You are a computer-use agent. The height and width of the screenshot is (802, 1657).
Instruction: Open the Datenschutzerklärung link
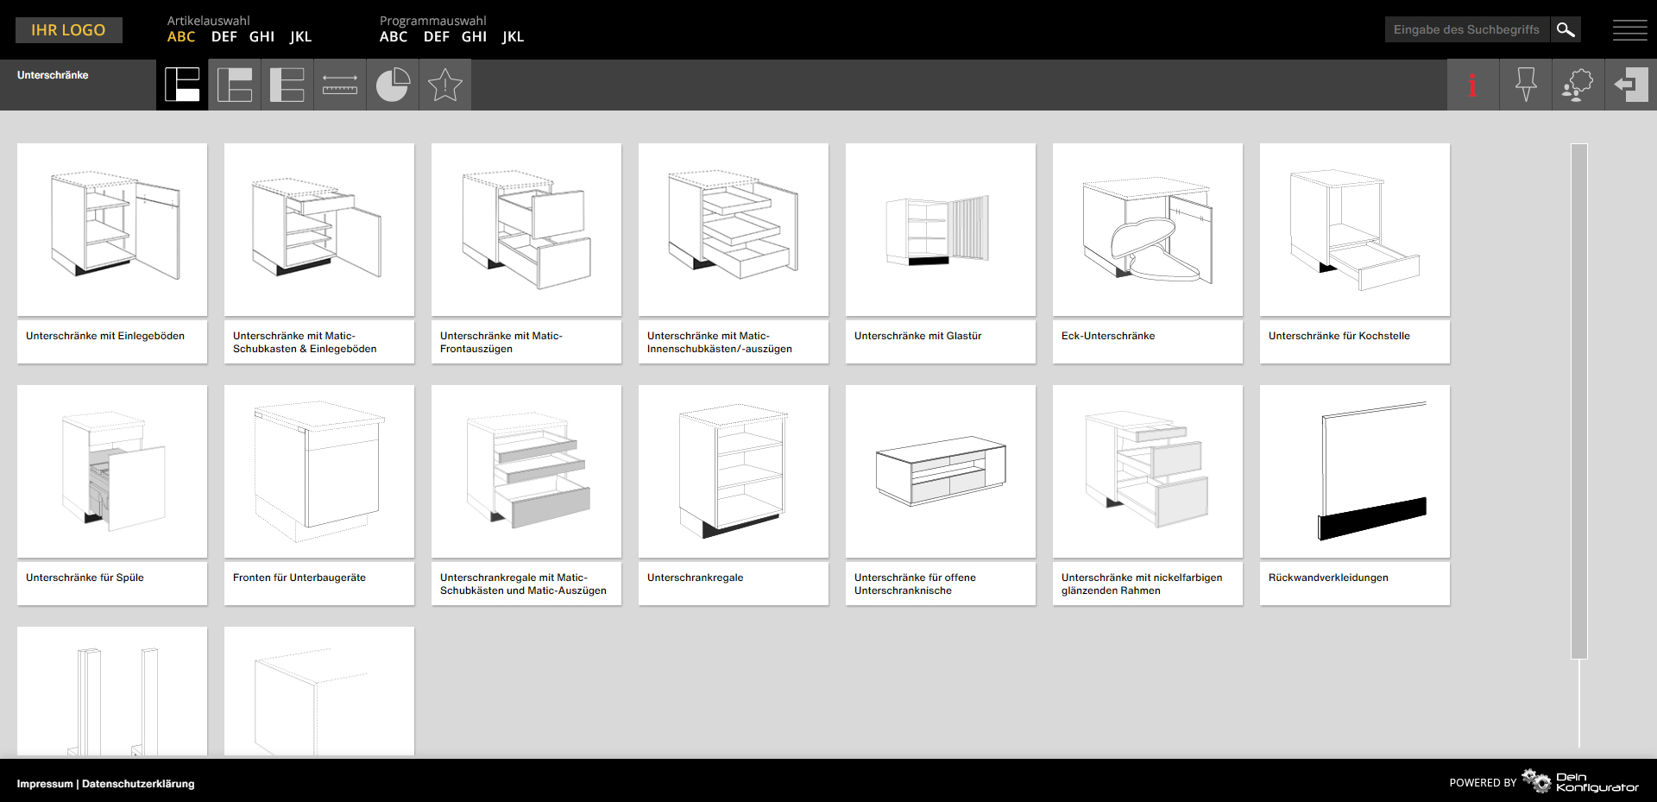click(138, 784)
